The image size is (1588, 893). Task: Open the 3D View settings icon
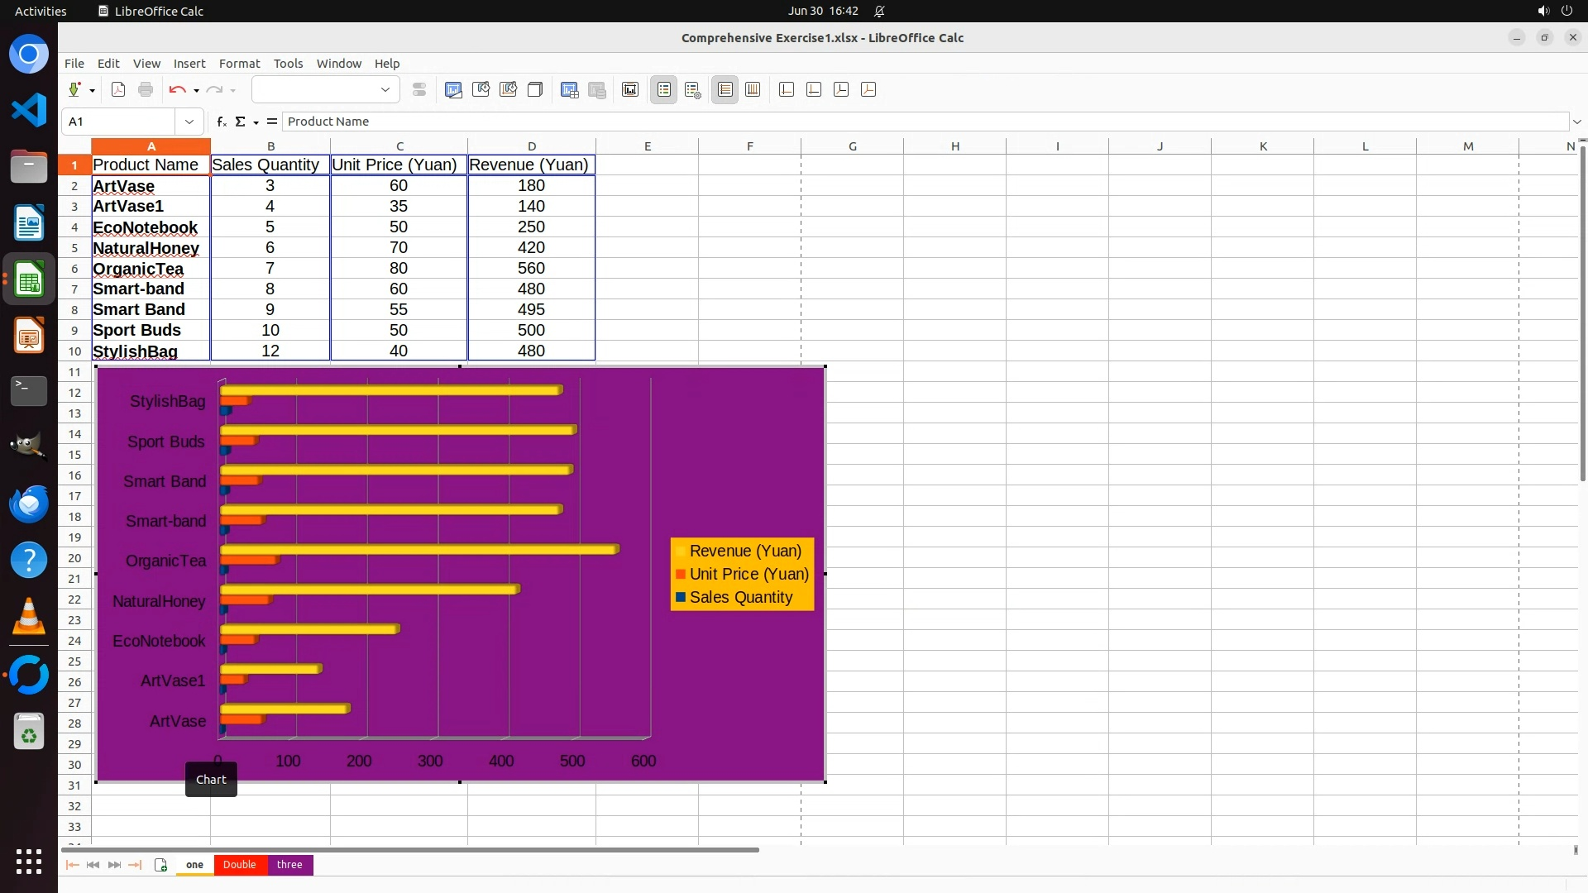tap(535, 90)
